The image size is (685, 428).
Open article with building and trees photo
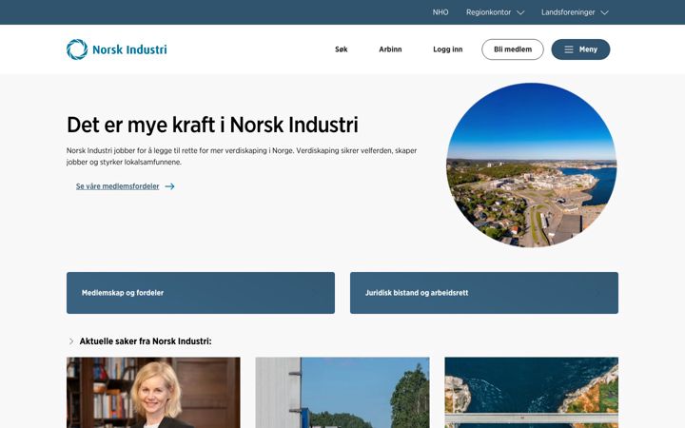[x=342, y=393]
